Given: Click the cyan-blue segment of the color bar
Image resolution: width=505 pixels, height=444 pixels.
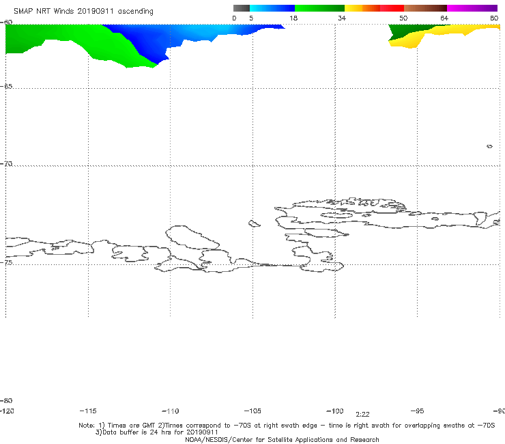Looking at the screenshot, I should tap(272, 8).
